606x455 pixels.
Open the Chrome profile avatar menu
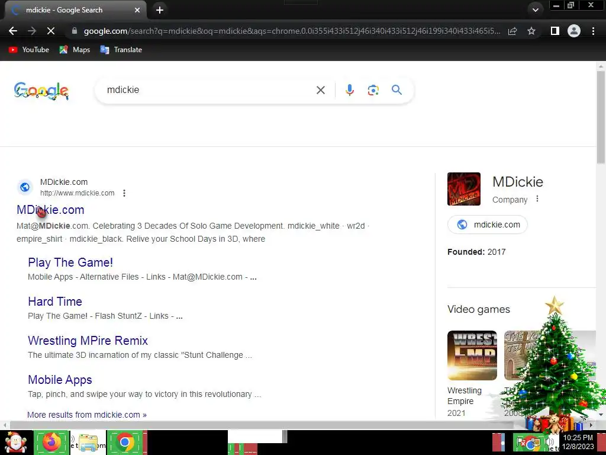pyautogui.click(x=574, y=31)
